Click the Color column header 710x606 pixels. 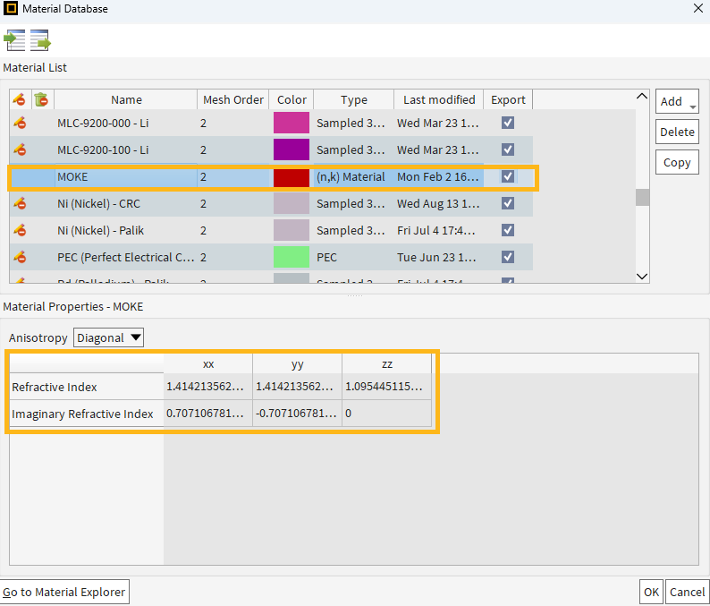click(x=292, y=99)
